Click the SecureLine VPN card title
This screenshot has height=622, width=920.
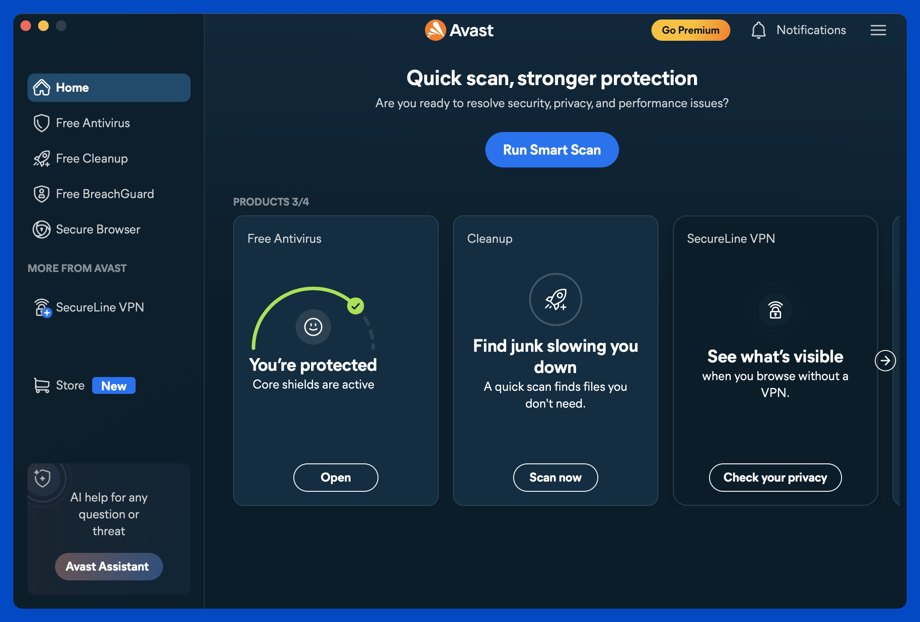pos(731,238)
